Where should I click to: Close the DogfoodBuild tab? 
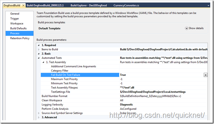click(x=23, y=5)
